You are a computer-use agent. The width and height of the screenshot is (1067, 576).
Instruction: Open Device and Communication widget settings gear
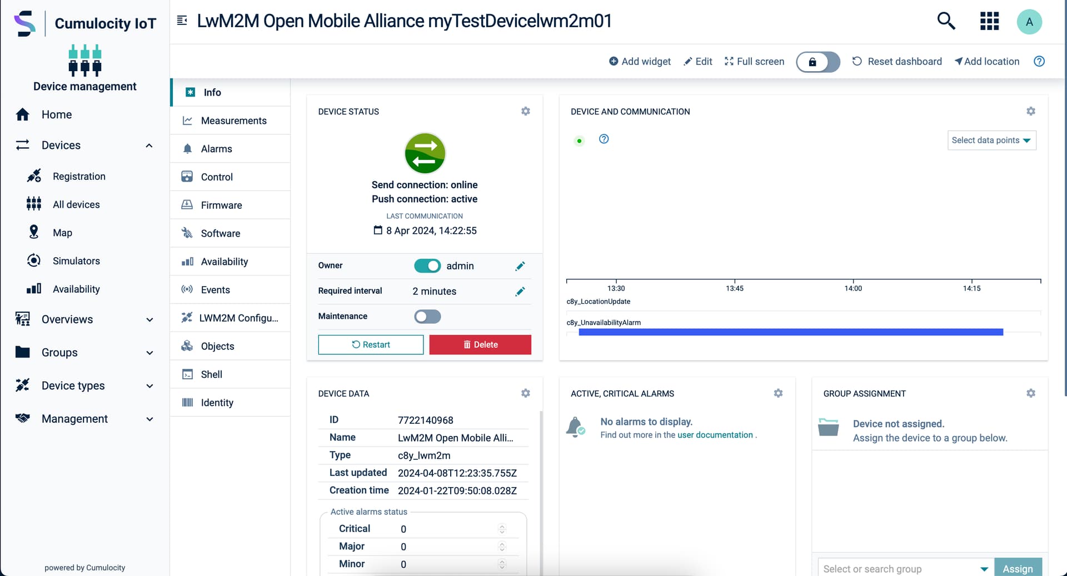[x=1031, y=111]
